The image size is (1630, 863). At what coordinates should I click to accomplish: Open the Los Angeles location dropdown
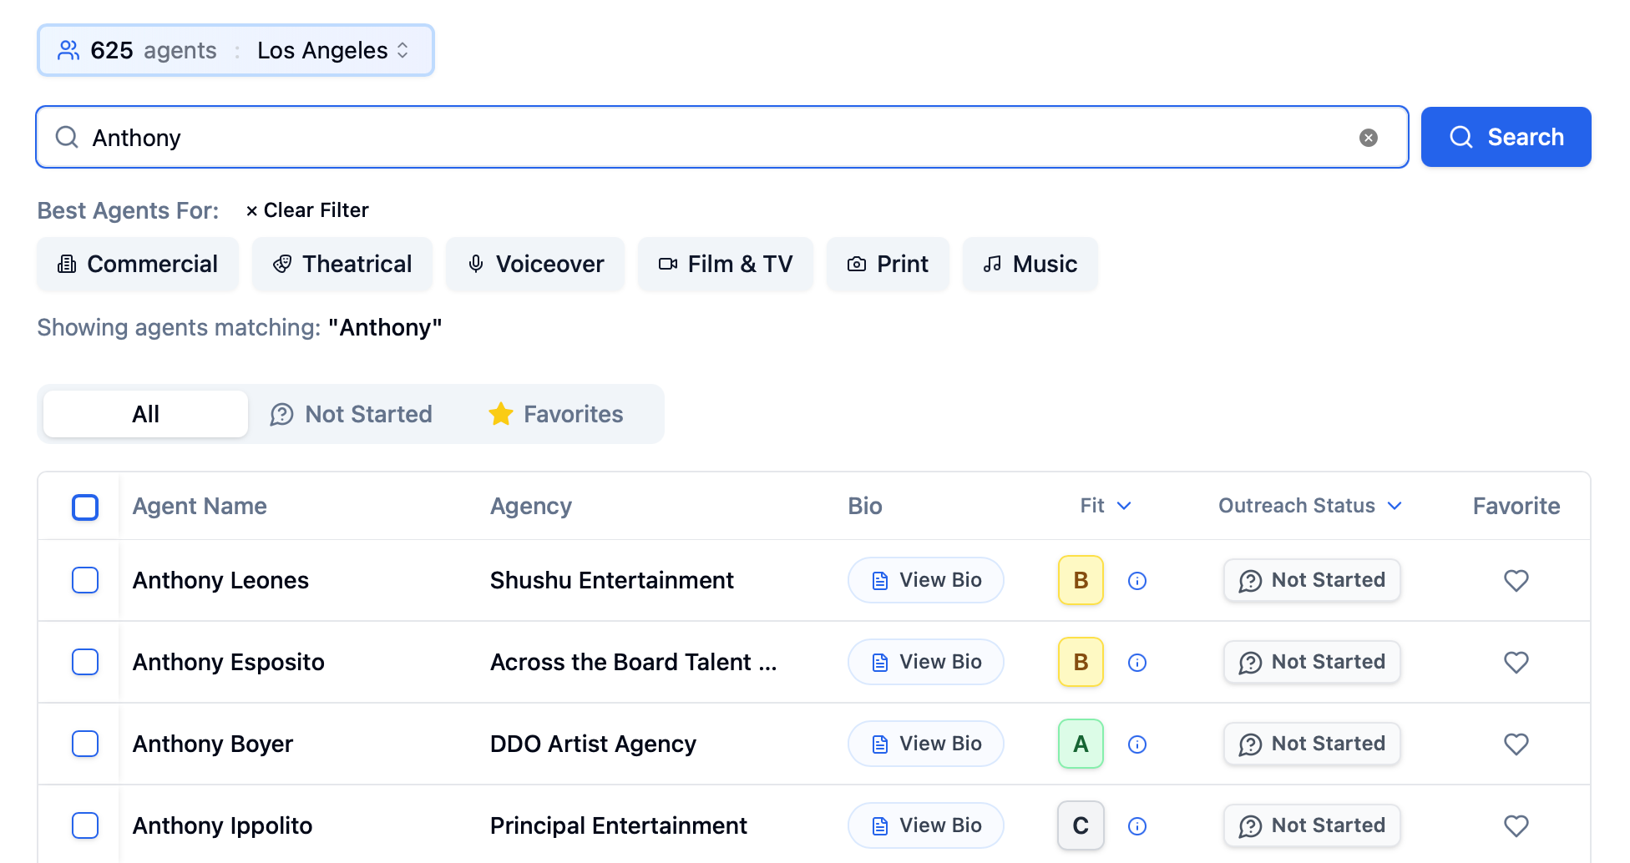pyautogui.click(x=332, y=51)
